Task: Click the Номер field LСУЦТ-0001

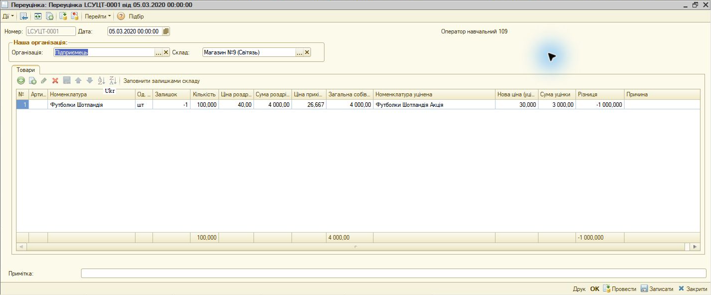Action: coord(50,31)
